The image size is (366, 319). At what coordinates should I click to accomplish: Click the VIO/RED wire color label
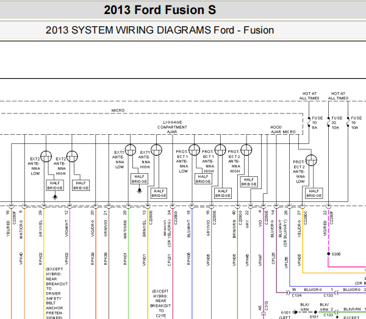[325, 229]
